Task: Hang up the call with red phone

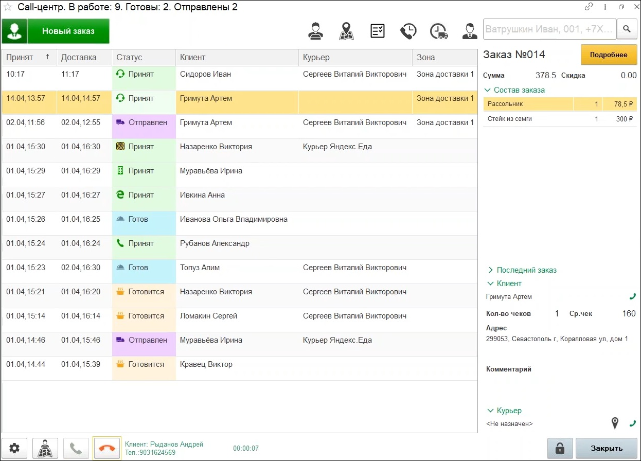Action: (106, 448)
